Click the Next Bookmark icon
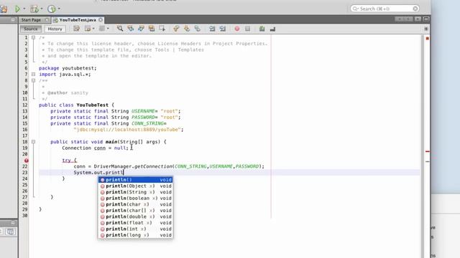Viewport: 460px width, 258px height. (187, 29)
